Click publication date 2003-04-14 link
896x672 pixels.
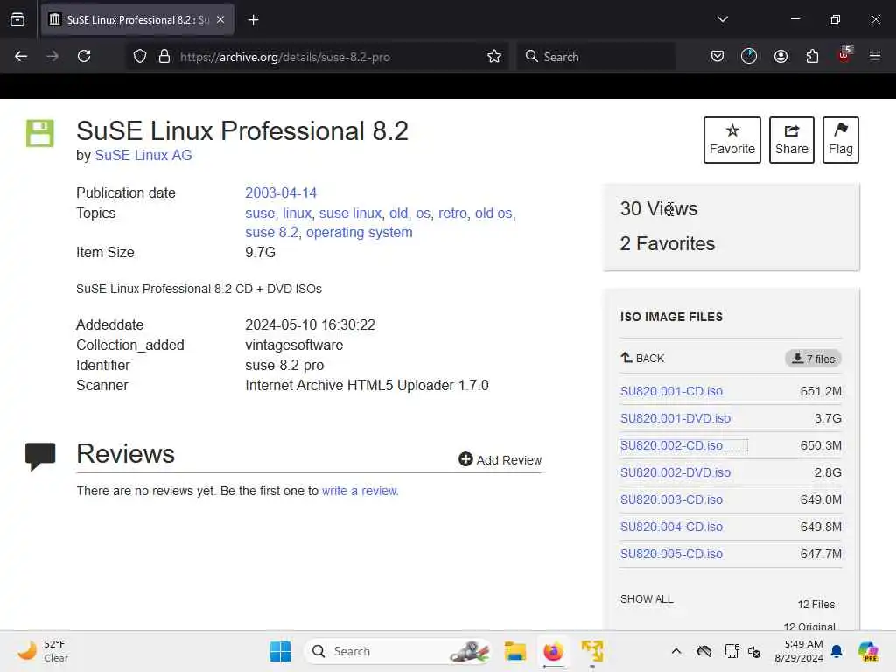281,192
